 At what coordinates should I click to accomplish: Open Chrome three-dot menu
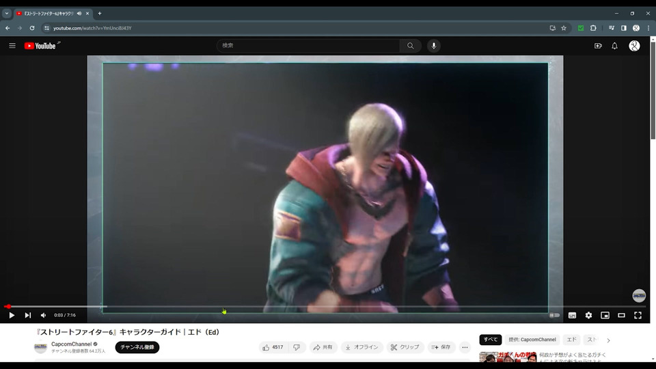[x=648, y=28]
